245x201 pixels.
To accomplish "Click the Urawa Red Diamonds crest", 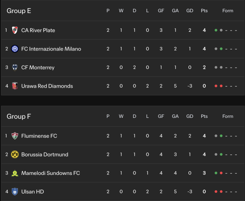I will [15, 86].
